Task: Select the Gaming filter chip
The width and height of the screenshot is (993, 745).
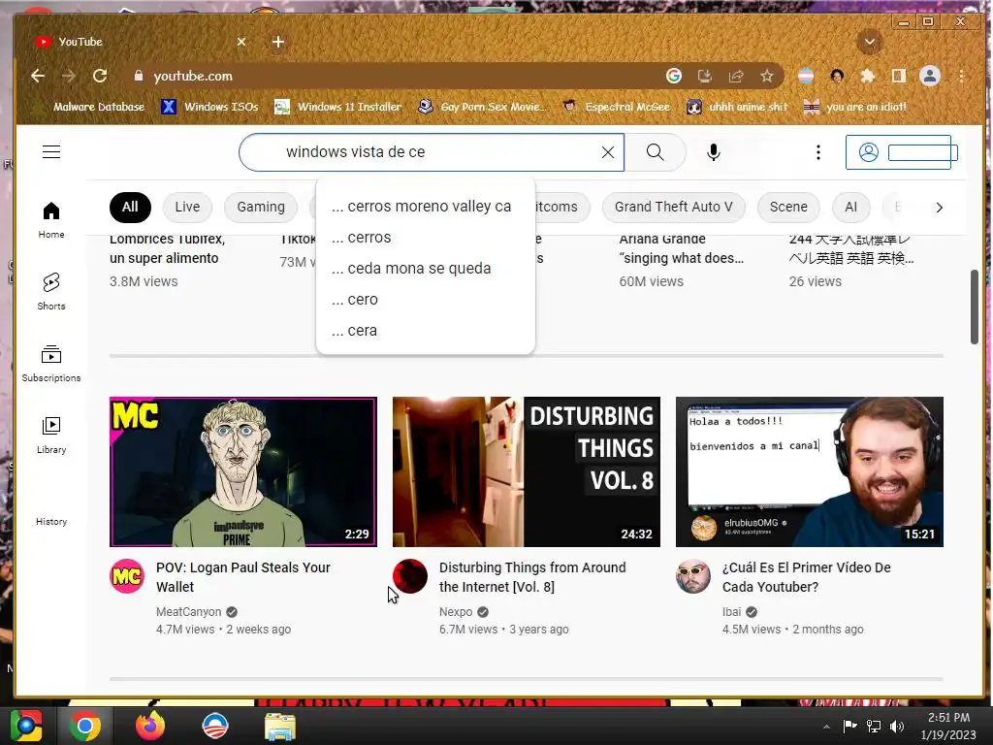Action: pyautogui.click(x=261, y=208)
